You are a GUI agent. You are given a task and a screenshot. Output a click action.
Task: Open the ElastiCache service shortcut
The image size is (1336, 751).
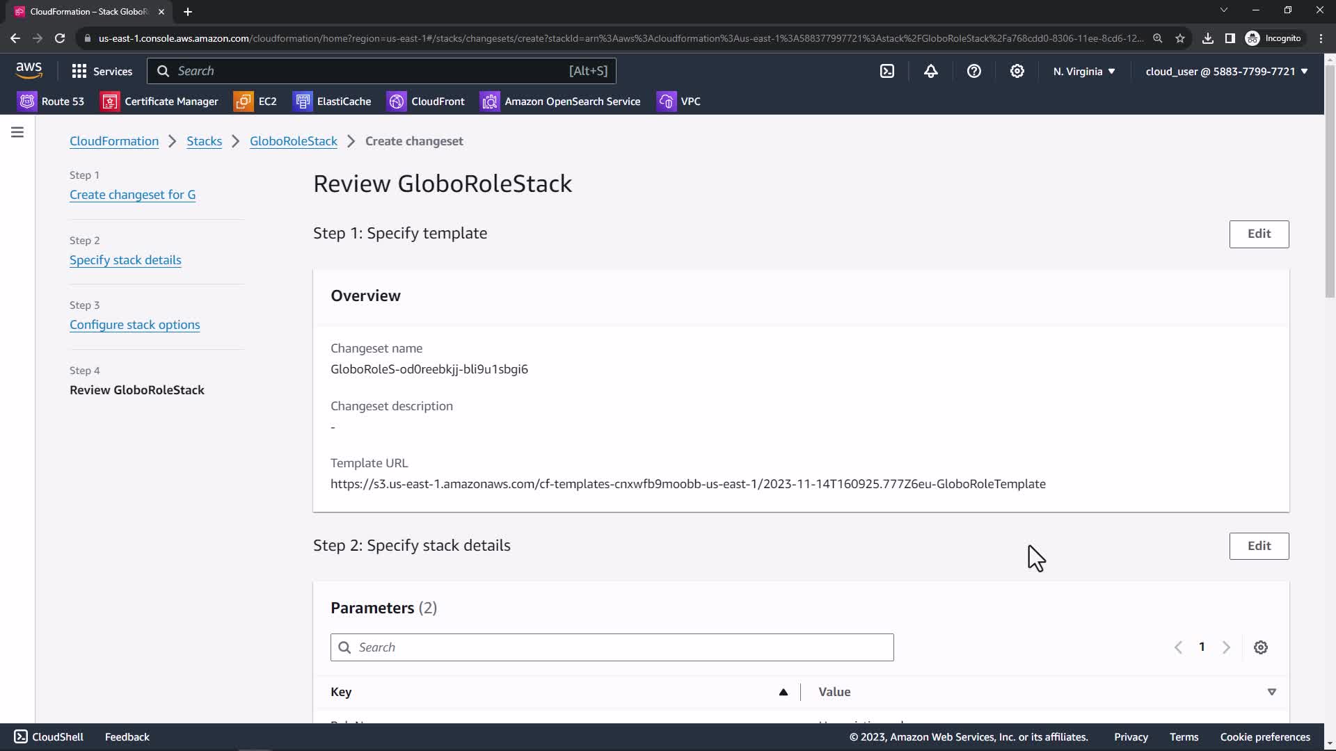pos(333,102)
